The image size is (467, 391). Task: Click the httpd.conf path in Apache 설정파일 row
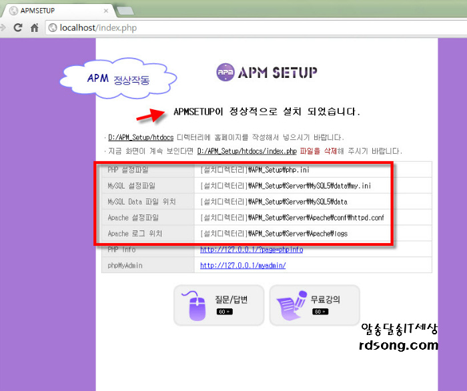coord(292,218)
